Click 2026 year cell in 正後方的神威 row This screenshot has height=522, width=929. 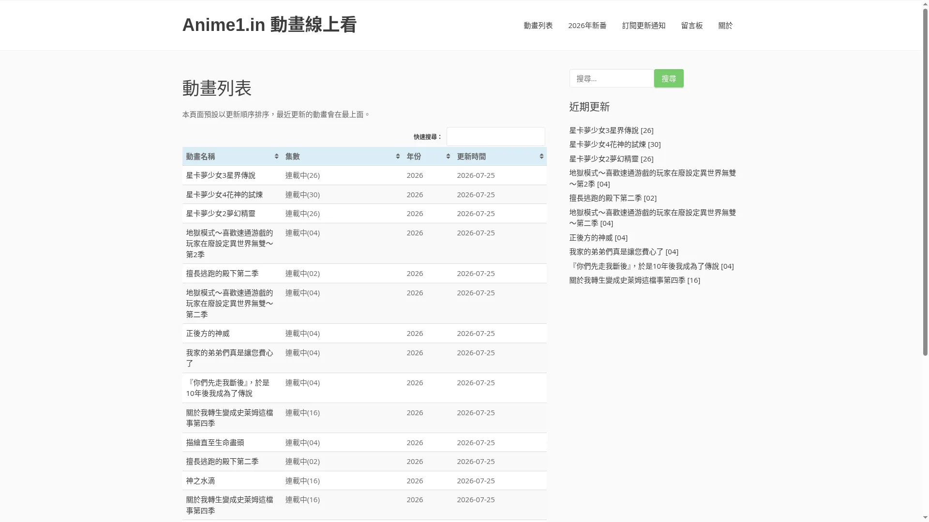(415, 333)
